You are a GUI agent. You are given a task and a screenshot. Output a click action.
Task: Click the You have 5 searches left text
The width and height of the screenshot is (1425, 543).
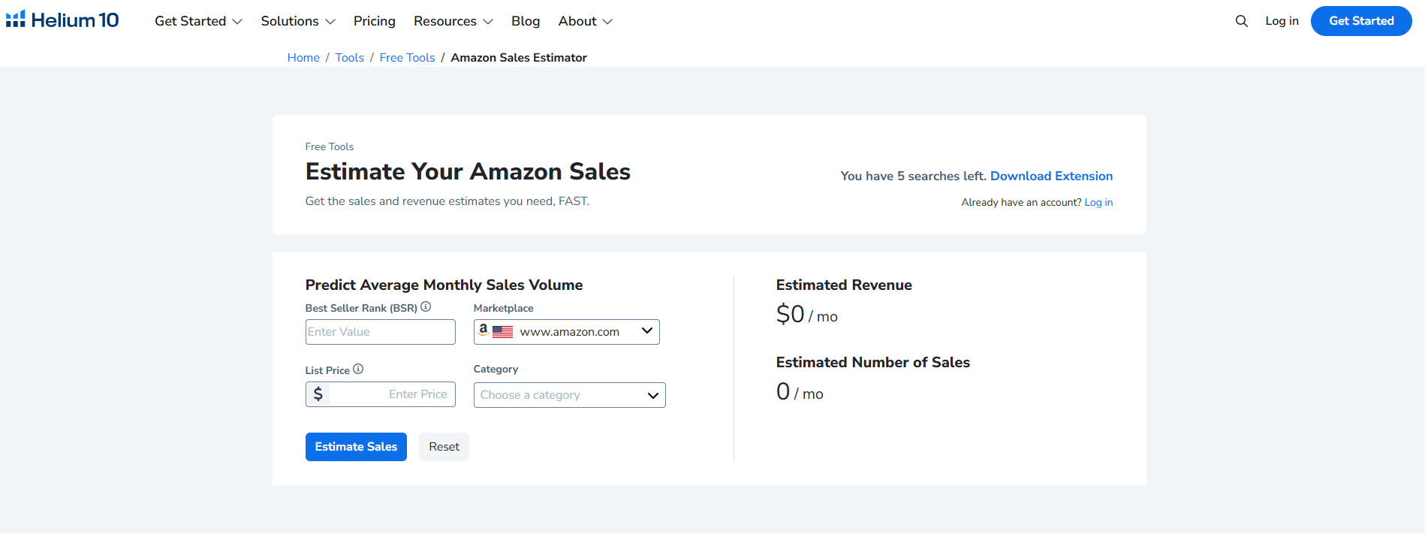913,176
